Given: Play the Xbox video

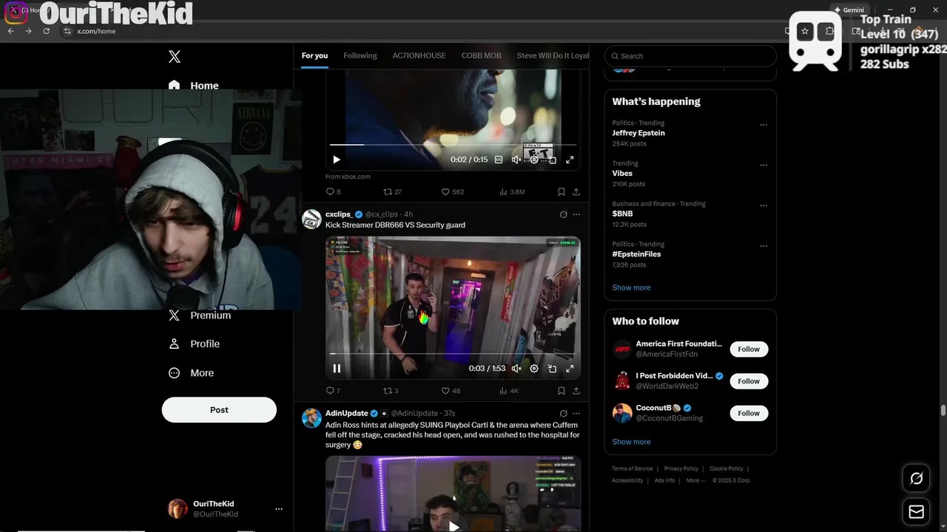Looking at the screenshot, I should (337, 160).
